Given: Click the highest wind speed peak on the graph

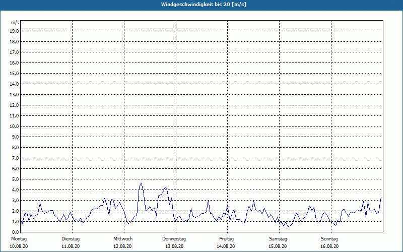Looking at the screenshot, I should click(142, 183).
